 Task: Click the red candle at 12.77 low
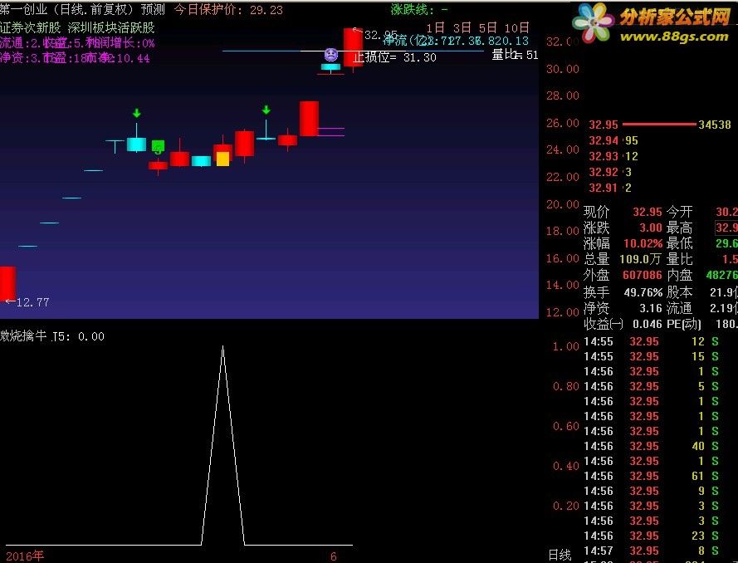7,283
